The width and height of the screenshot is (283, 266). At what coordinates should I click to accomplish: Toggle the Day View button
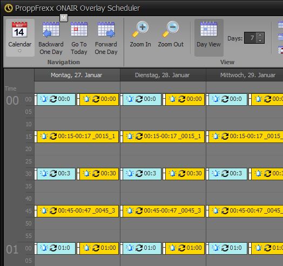click(208, 38)
